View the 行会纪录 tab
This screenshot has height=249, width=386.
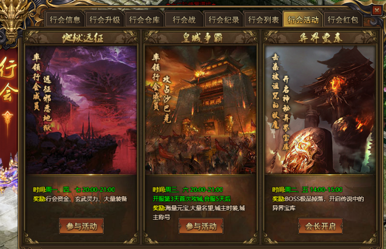[x=224, y=19]
